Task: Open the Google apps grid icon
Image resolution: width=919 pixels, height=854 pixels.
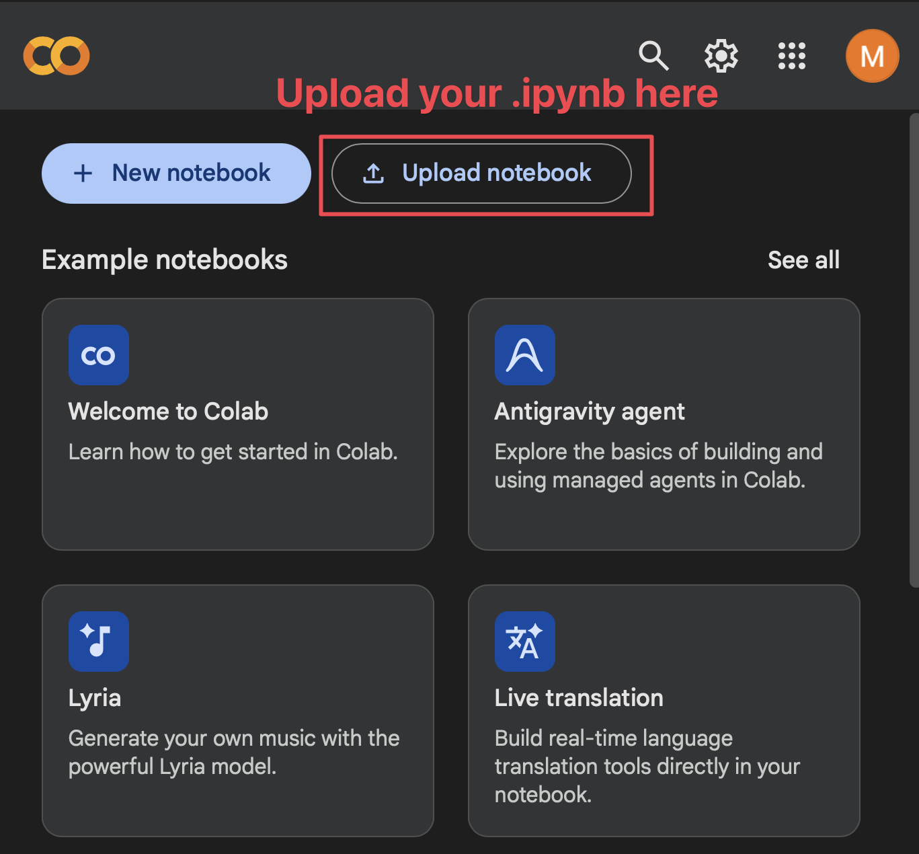Action: coord(792,56)
